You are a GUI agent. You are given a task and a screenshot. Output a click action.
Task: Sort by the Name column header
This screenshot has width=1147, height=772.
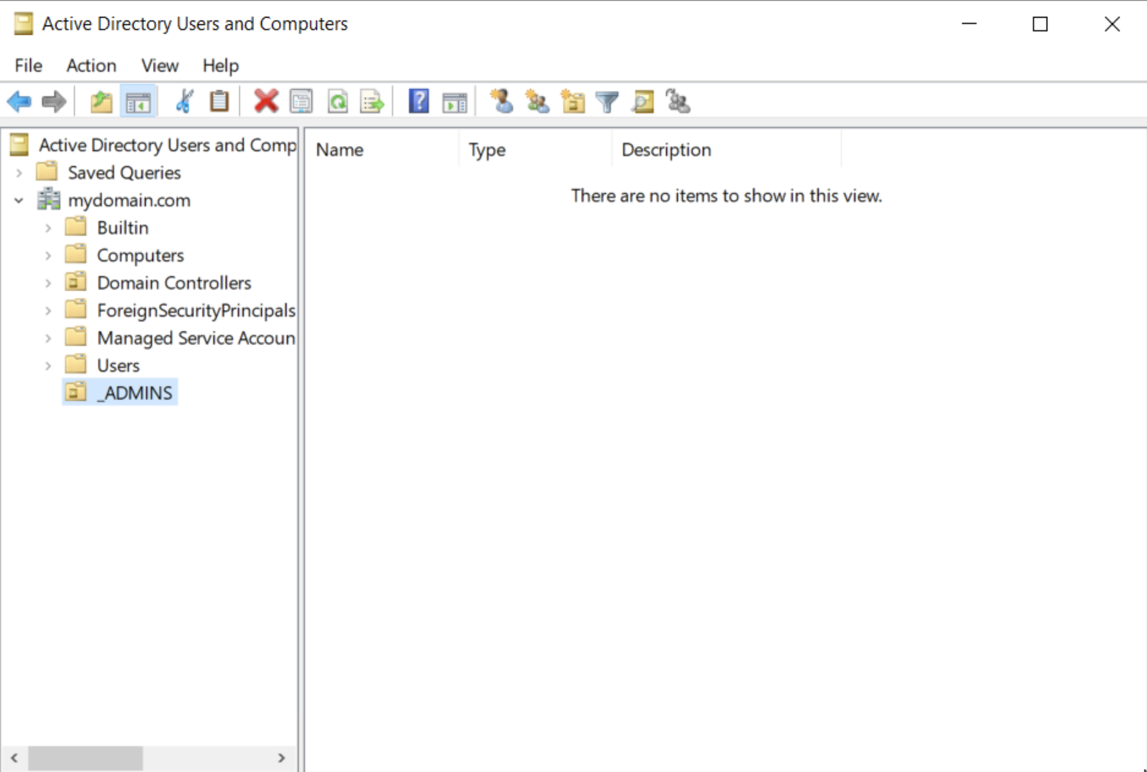click(x=340, y=150)
